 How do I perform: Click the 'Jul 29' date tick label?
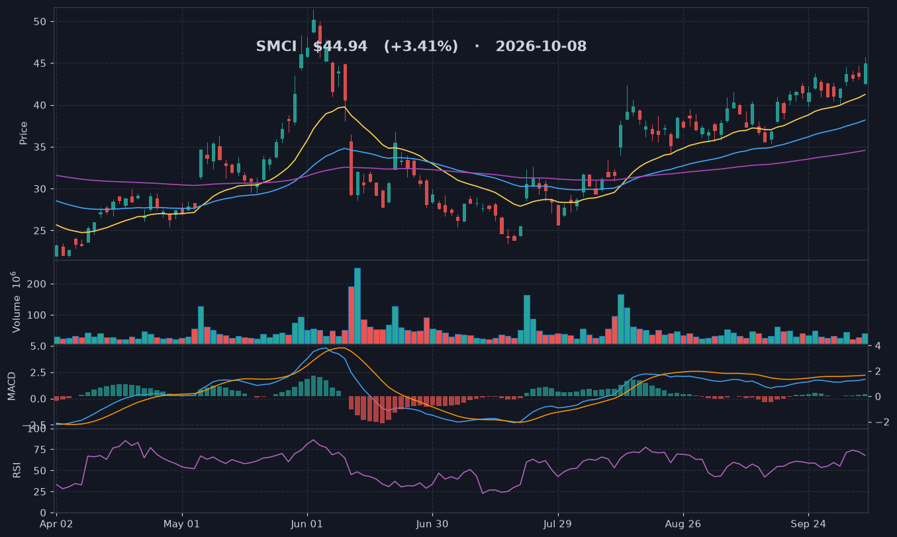pos(558,524)
